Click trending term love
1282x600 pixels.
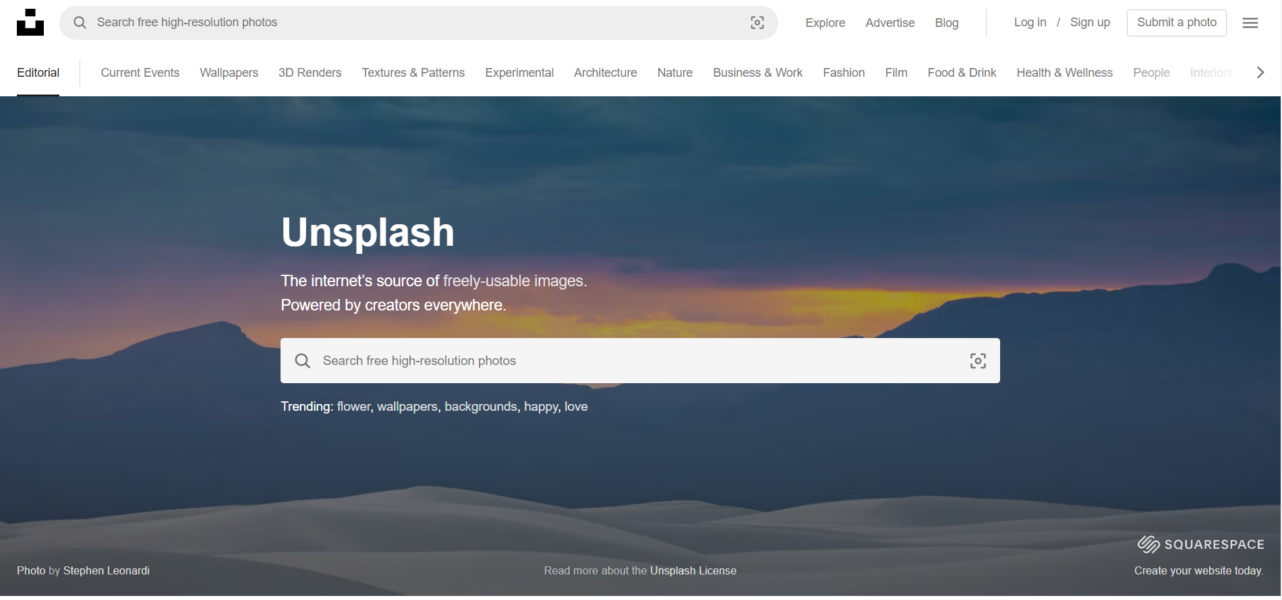(x=576, y=407)
